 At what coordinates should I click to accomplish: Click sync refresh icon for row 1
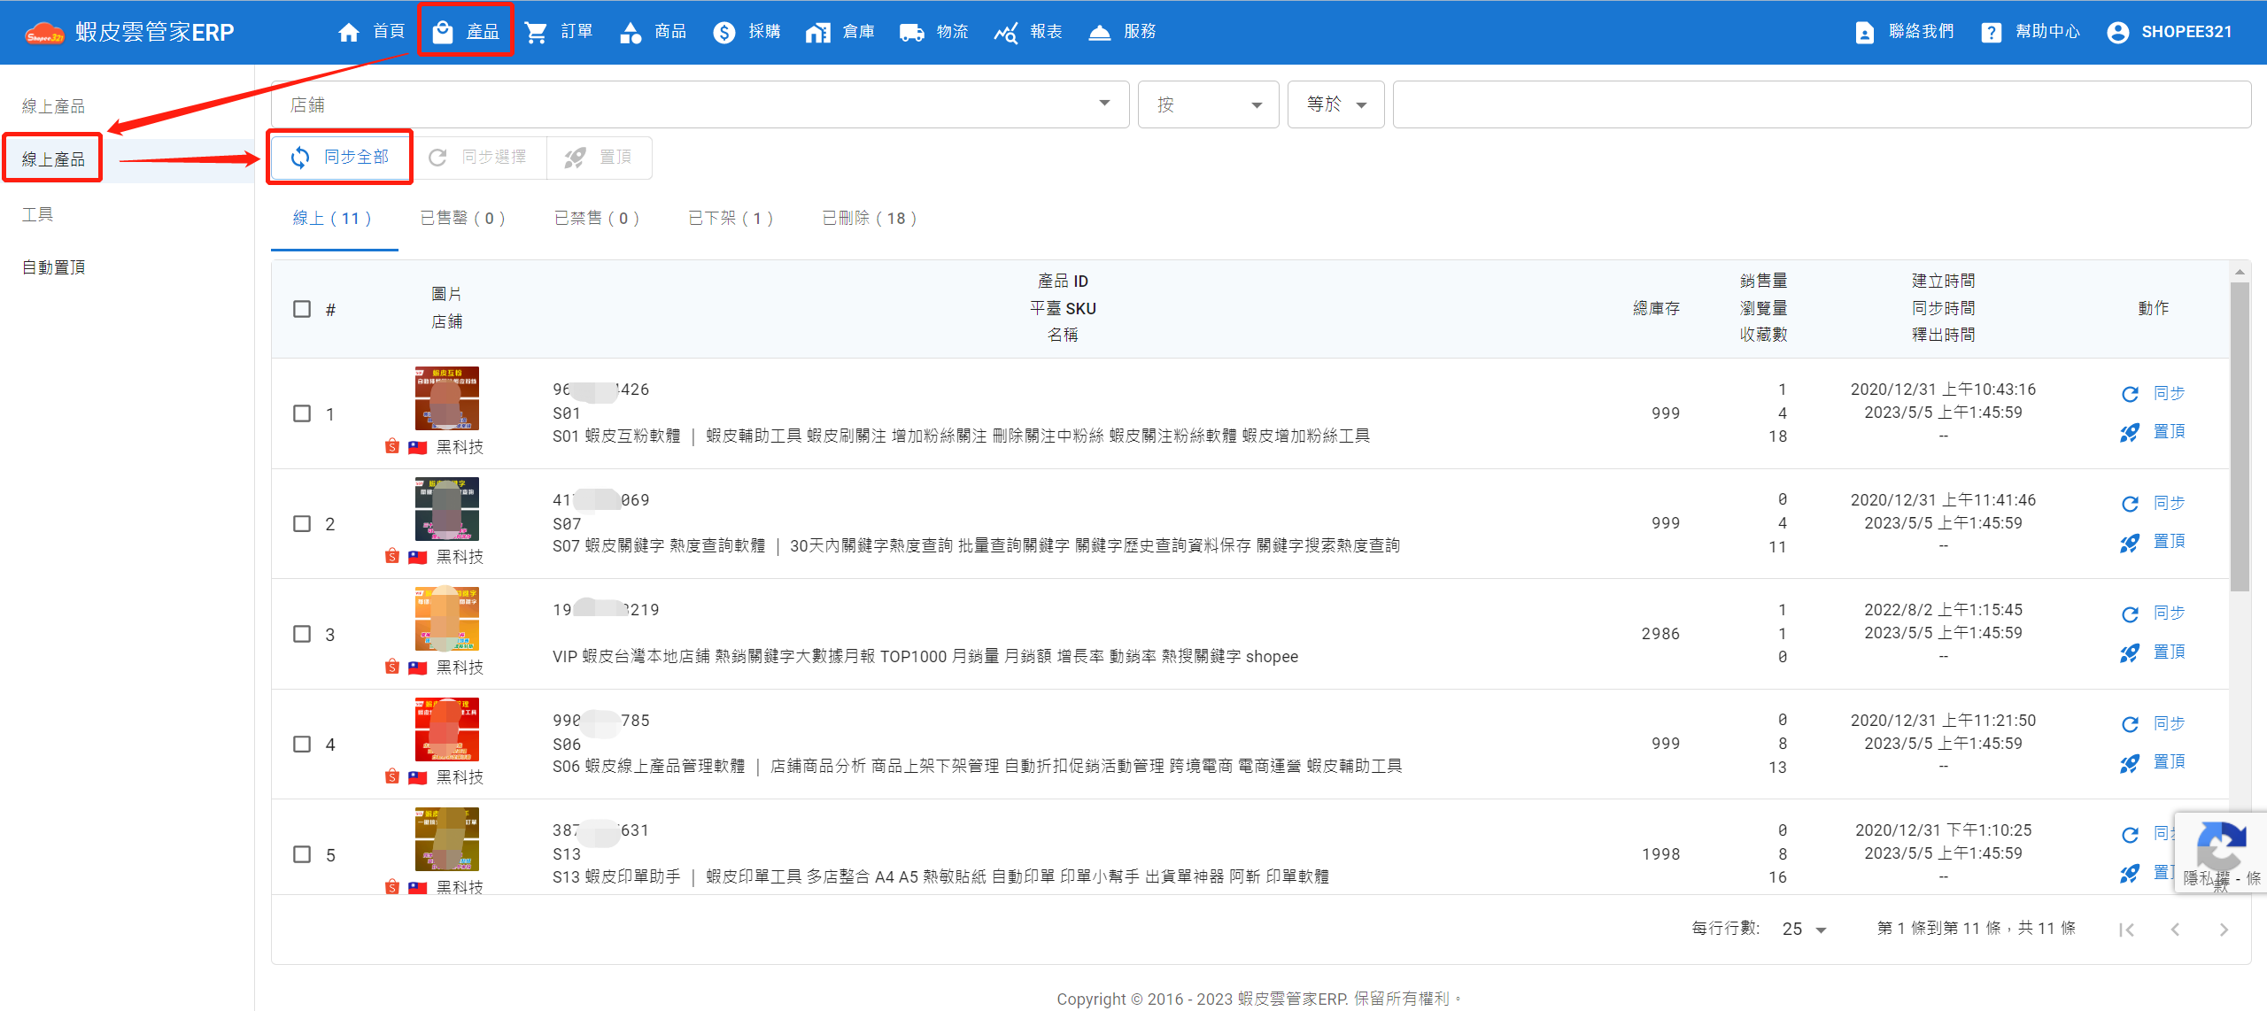pos(2130,394)
